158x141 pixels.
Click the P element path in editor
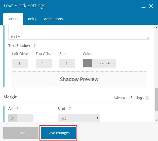pyautogui.click(x=12, y=37)
